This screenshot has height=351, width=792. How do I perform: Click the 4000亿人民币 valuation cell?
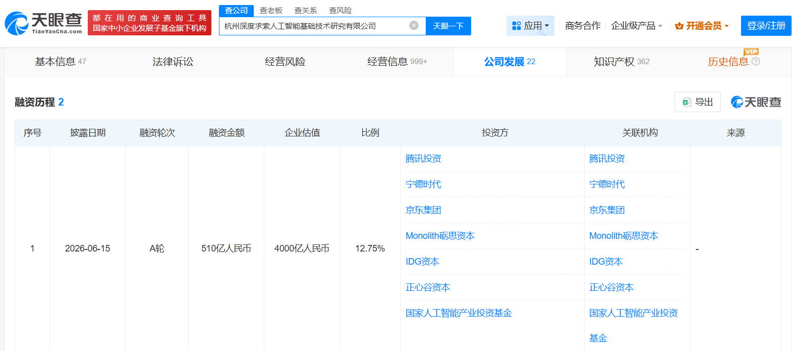pyautogui.click(x=302, y=248)
